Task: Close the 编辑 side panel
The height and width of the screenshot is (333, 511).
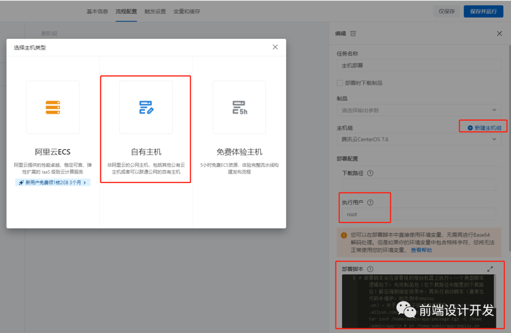Action: [499, 34]
